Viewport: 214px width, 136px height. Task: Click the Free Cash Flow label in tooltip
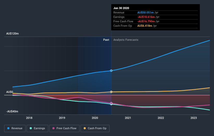point(123,21)
